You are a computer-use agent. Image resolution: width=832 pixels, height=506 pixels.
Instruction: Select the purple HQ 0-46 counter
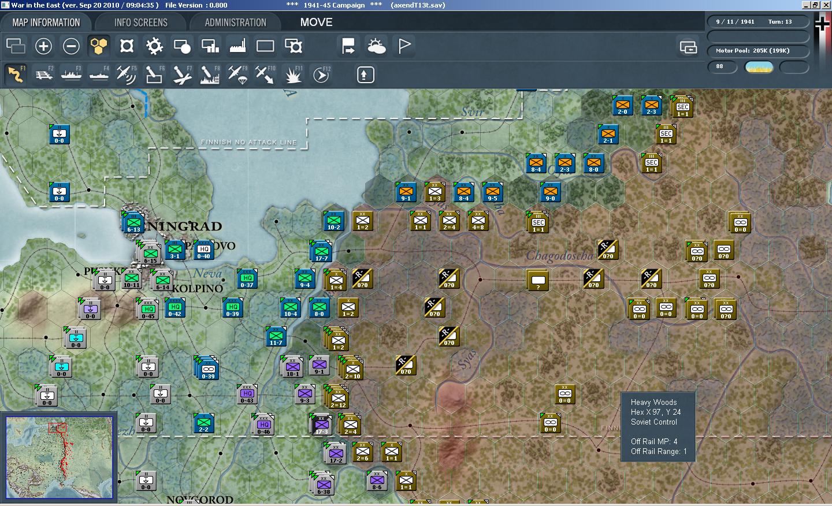click(263, 425)
